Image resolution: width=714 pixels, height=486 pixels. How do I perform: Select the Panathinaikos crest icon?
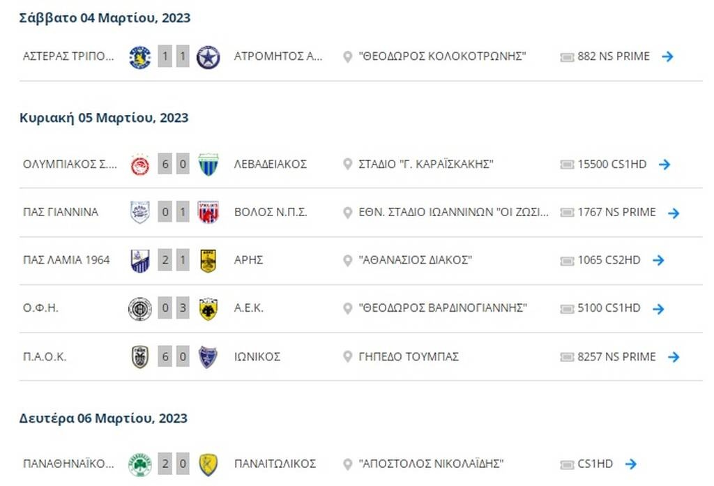tap(141, 463)
